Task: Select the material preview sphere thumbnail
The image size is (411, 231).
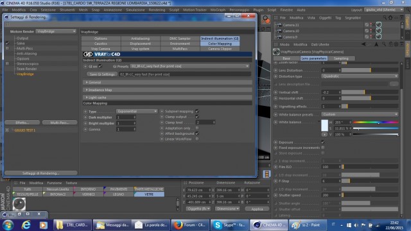Action: (19, 204)
